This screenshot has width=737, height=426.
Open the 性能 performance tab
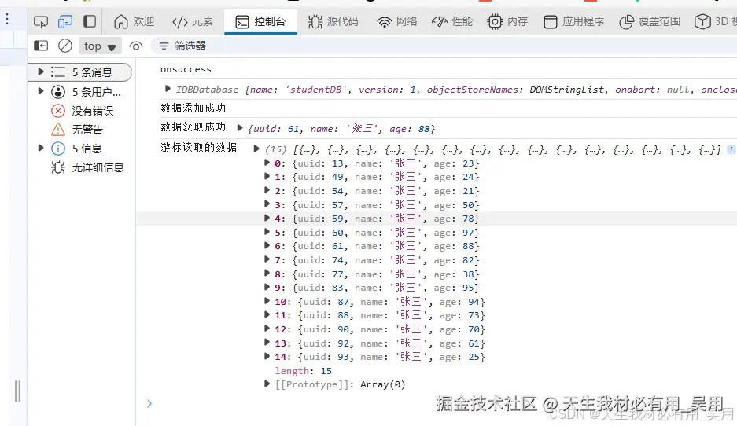point(452,21)
